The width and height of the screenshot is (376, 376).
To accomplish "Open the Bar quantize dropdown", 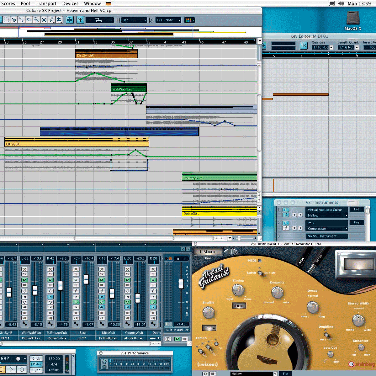I will pyautogui.click(x=134, y=20).
